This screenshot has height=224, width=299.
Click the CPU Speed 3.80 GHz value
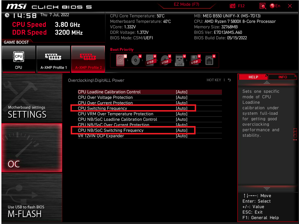67,25
